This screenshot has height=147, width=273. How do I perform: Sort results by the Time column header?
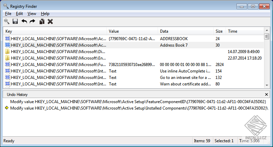coord(245,31)
